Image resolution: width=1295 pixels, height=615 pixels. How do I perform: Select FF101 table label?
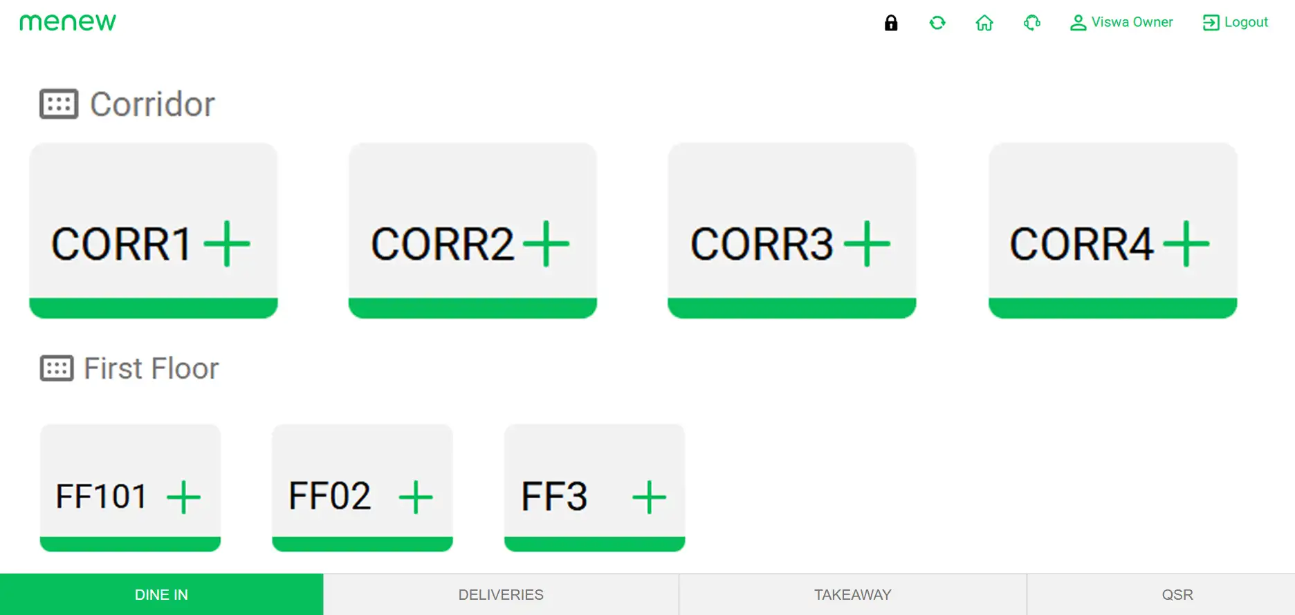tap(102, 496)
